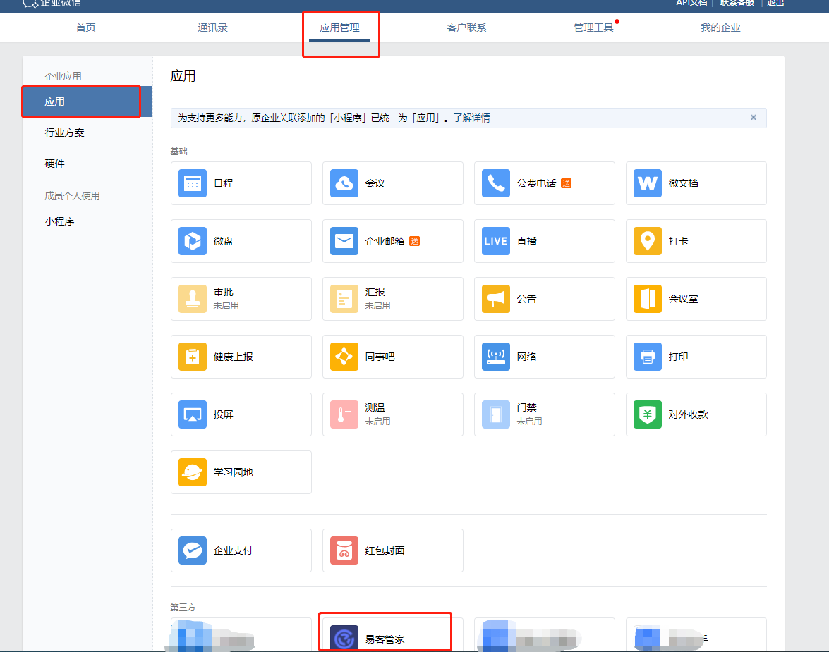This screenshot has height=652, width=829.
Task: Open the 公告 megaphone icon
Action: 496,299
